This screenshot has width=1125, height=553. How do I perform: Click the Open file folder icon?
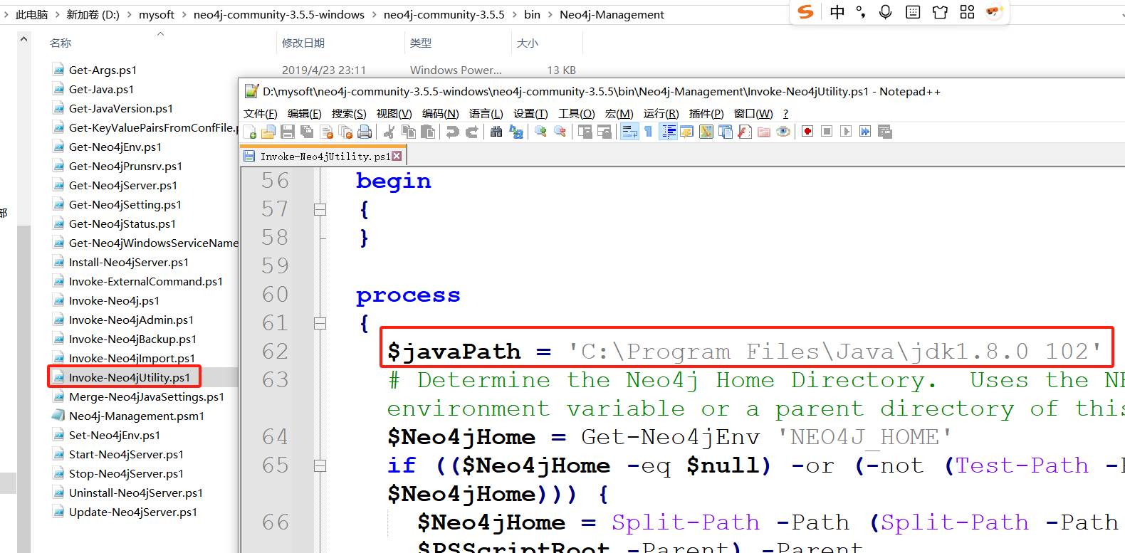click(x=268, y=132)
